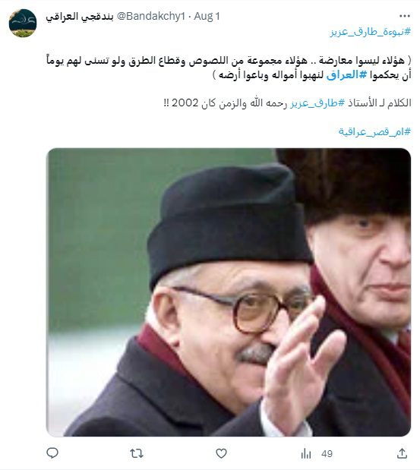Open hashtag #ام_قصر_عراقية
This screenshot has height=470, width=420.
(374, 131)
